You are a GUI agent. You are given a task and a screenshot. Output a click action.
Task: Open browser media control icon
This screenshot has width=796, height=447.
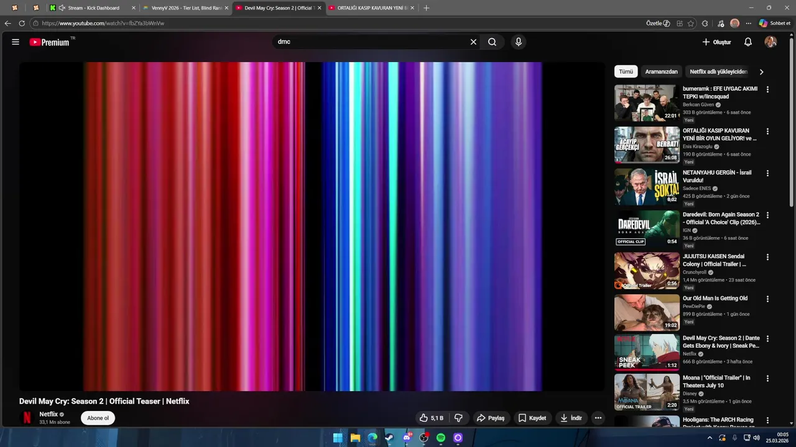pos(720,23)
